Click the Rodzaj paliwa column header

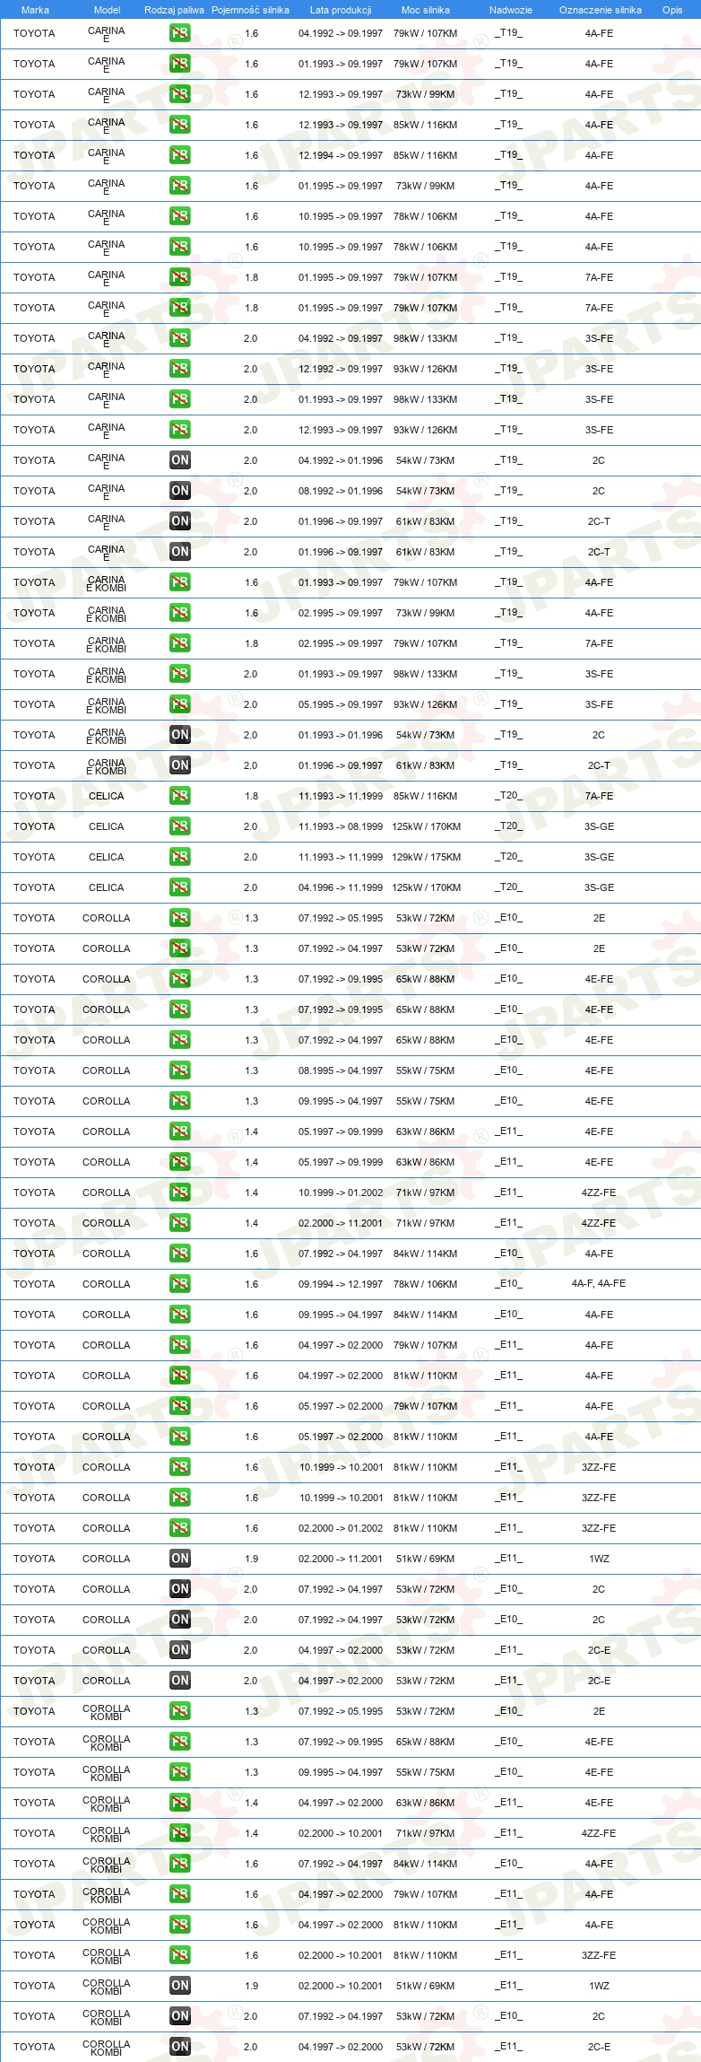pyautogui.click(x=174, y=10)
